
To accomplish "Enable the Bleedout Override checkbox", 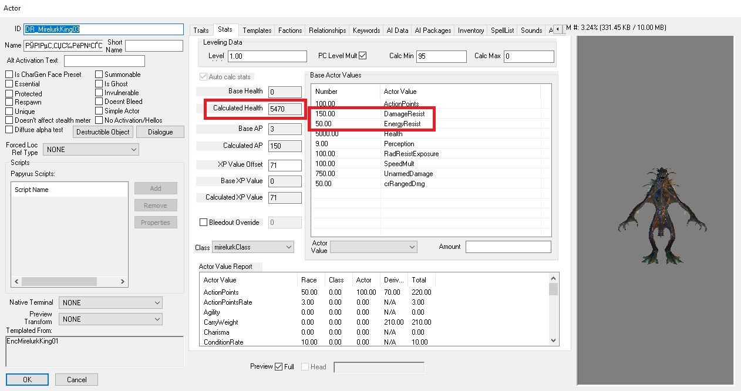I will point(204,223).
